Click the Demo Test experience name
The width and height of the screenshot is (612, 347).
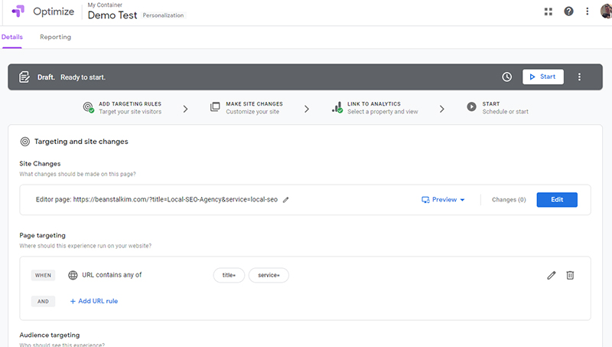click(112, 15)
